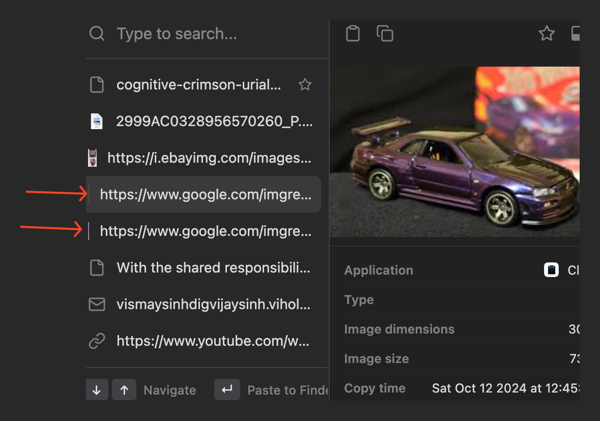The width and height of the screenshot is (600, 421).
Task: Click the JPG file icon for 2999AC0328956570260
Action: click(x=97, y=121)
